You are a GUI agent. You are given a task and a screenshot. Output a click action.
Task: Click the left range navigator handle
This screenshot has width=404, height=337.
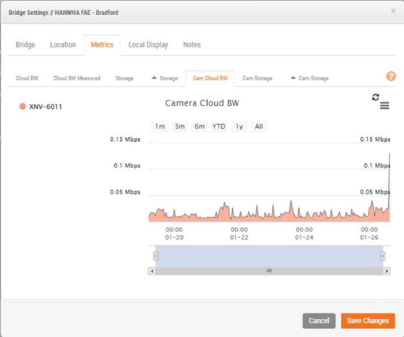click(155, 256)
